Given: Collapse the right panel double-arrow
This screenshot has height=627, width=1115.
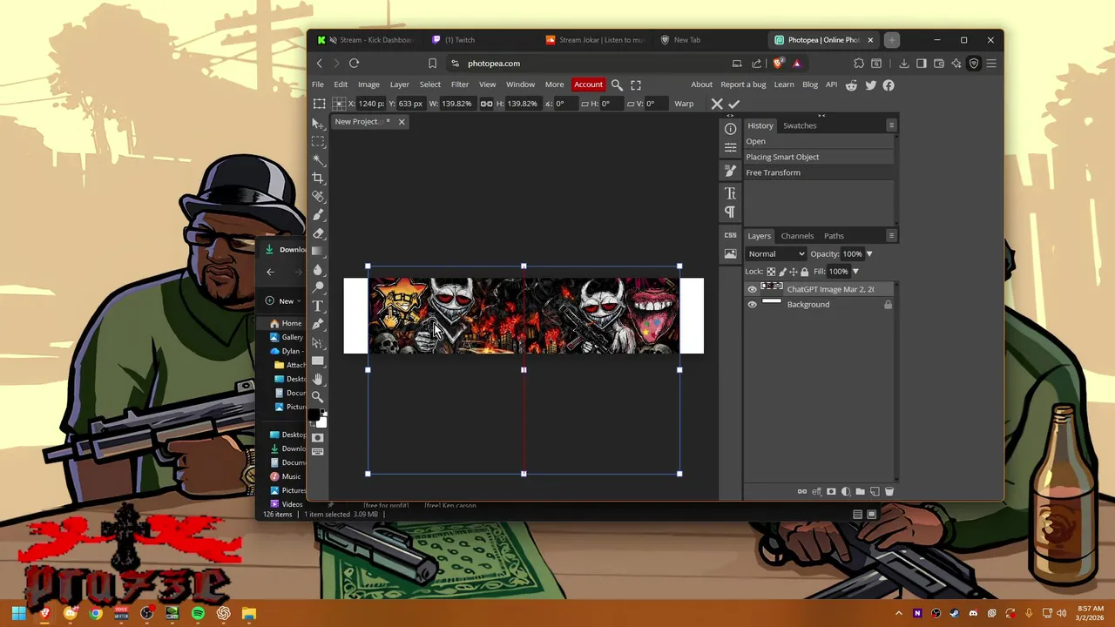Looking at the screenshot, I should [821, 116].
